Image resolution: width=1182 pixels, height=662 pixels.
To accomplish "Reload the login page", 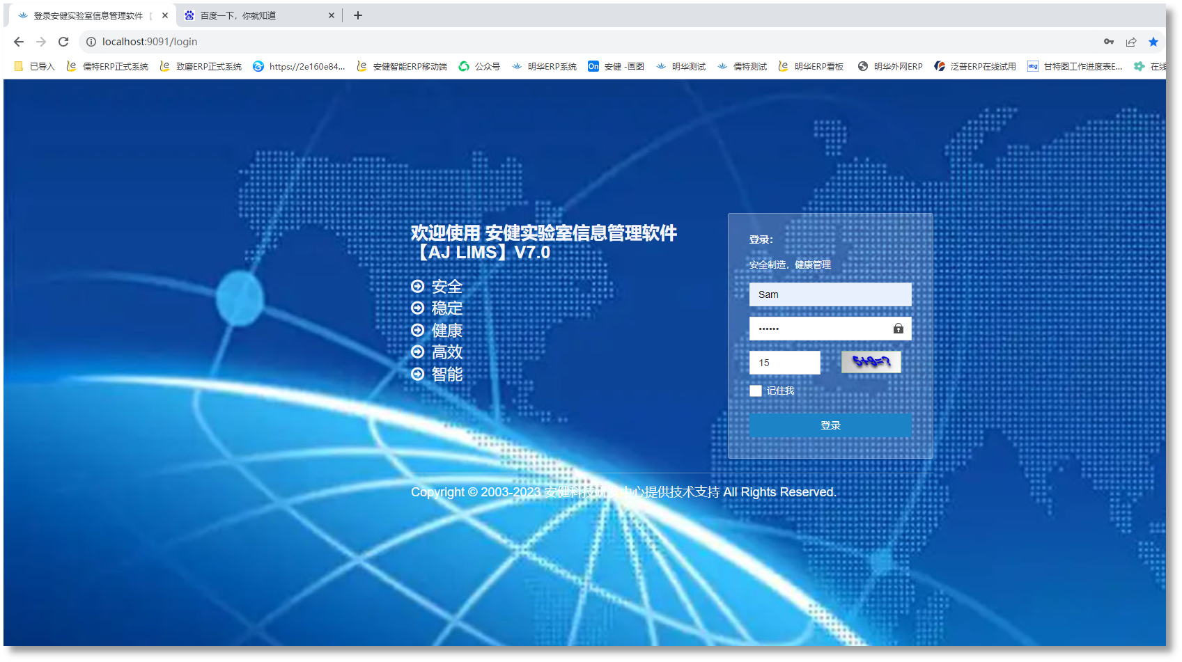I will (63, 42).
